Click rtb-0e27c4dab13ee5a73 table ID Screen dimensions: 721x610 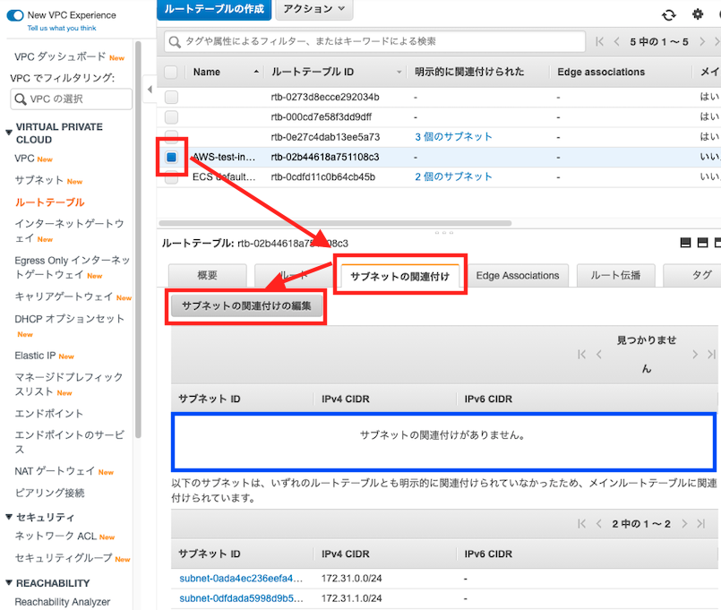tap(325, 137)
